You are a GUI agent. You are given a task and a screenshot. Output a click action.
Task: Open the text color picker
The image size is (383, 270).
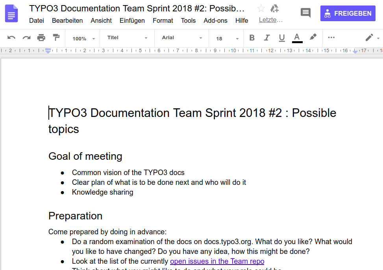pyautogui.click(x=297, y=38)
